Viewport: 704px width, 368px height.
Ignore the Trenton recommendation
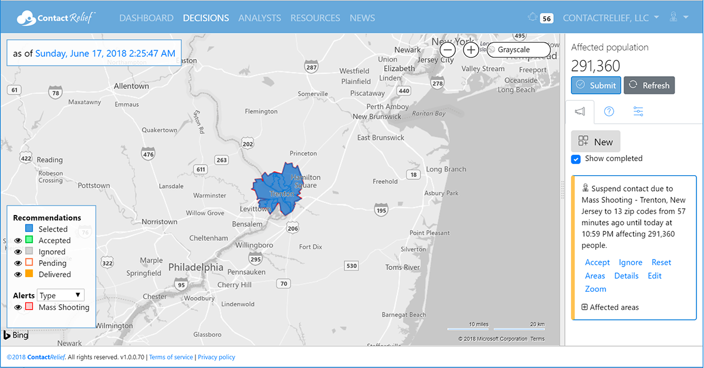click(x=631, y=263)
